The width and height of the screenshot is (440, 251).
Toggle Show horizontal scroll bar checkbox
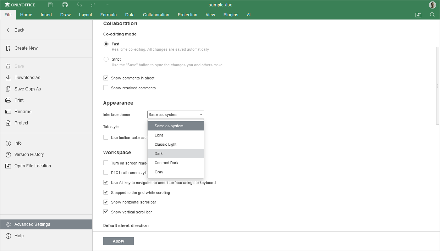[106, 202]
